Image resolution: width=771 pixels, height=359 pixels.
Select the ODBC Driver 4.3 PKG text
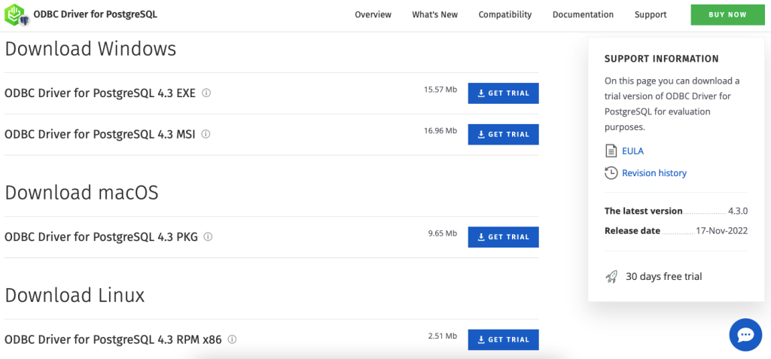click(101, 237)
